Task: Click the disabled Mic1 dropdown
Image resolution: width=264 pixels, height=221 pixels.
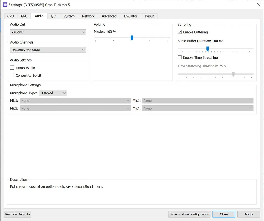Action: (x=75, y=101)
